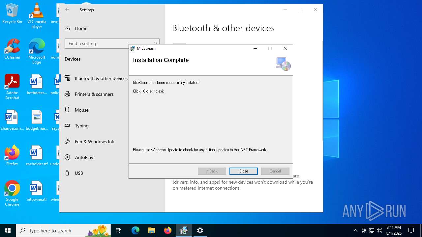The height and width of the screenshot is (237, 422).
Task: Open USB settings page
Action: [x=79, y=173]
